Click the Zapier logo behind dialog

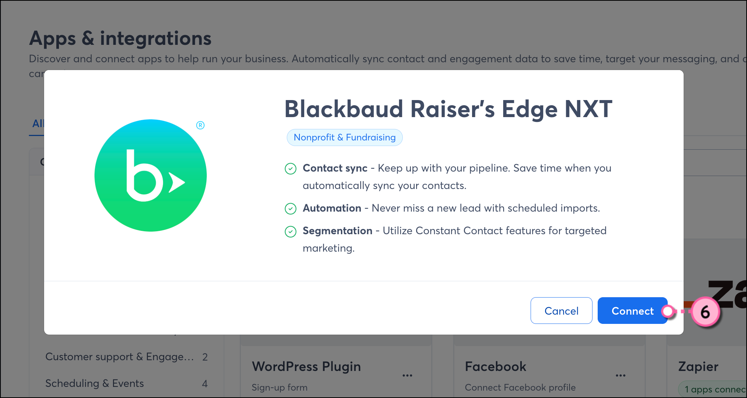pyautogui.click(x=726, y=295)
